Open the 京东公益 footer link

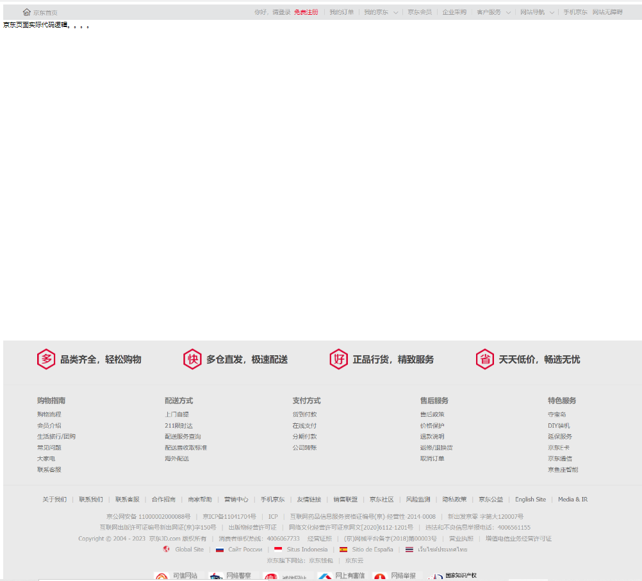[x=491, y=499]
